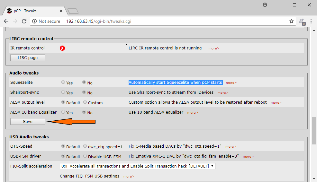This screenshot has width=317, height=182.
Task: Open the FIQ-Split acceleration dropdown
Action: 138,166
